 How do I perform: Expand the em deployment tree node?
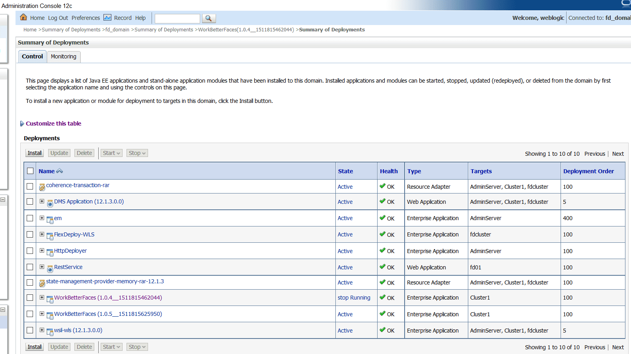(42, 218)
